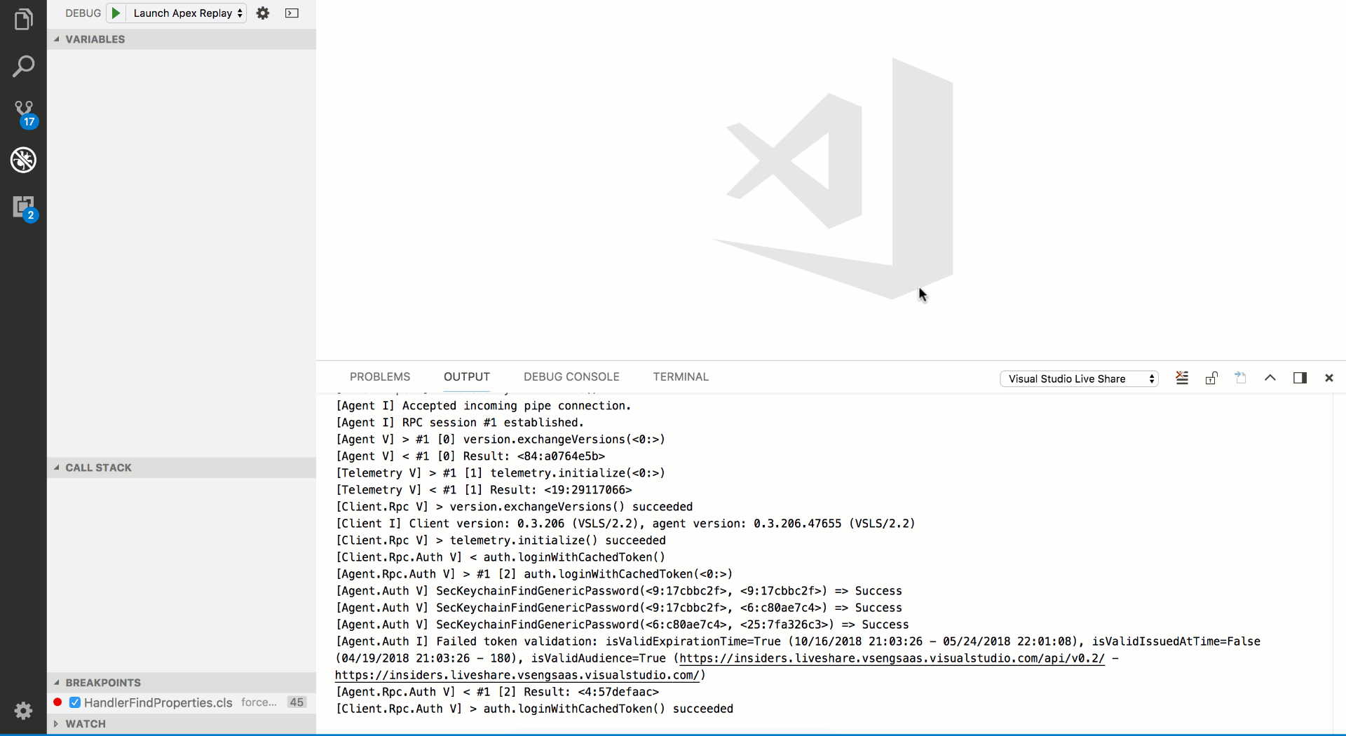Uncheck the HandlerFindProperties.cls breakpoint checkbox
Image resolution: width=1346 pixels, height=736 pixels.
click(x=75, y=702)
